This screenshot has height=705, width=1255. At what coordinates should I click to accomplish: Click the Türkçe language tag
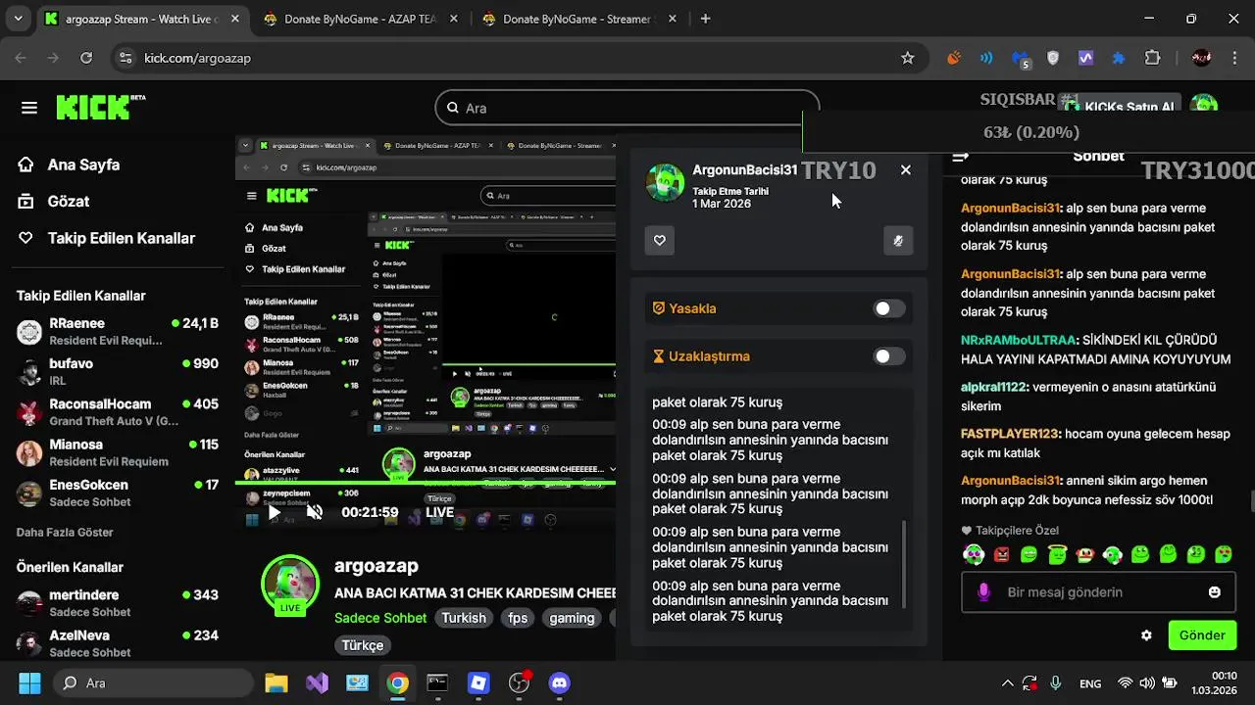[362, 645]
